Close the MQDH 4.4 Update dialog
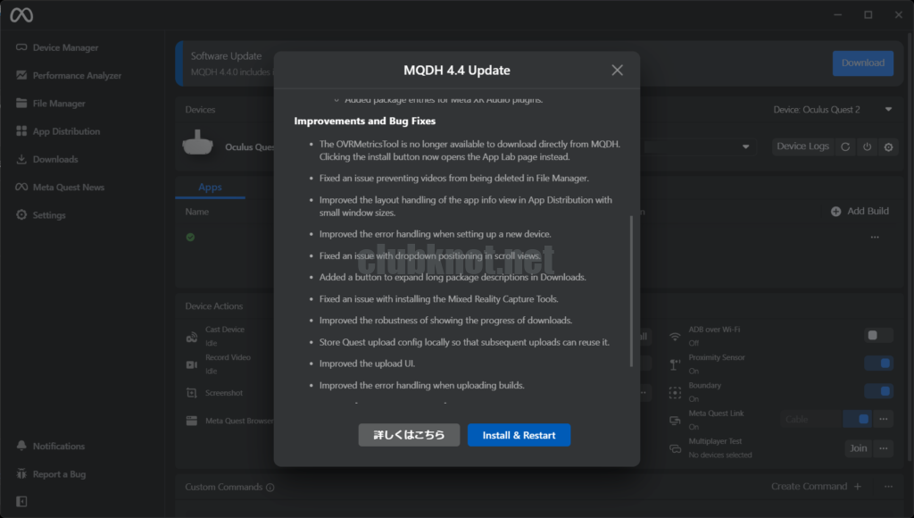The height and width of the screenshot is (518, 914). tap(617, 71)
